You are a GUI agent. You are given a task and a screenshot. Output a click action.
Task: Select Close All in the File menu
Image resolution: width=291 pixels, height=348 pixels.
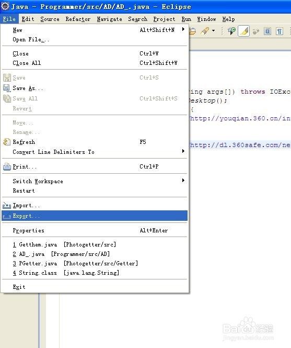[95, 63]
